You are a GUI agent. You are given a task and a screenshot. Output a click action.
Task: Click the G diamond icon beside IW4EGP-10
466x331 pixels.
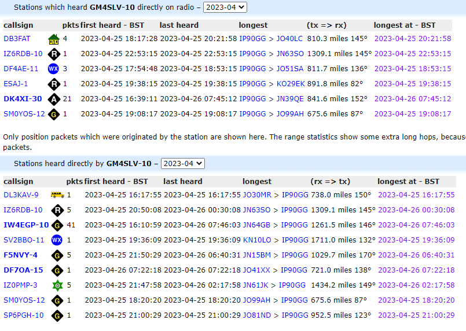tap(57, 225)
